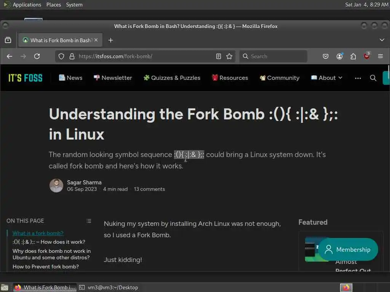The image size is (390, 292).
Task: Click the It's FOSS site search magnifier
Action: pos(373,78)
